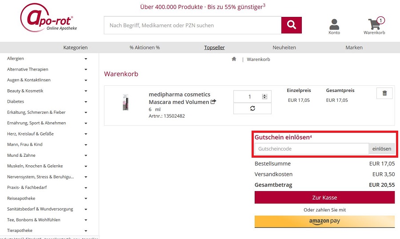400x239 pixels.
Task: Refresh the quantity with update icon
Action: pos(252,108)
